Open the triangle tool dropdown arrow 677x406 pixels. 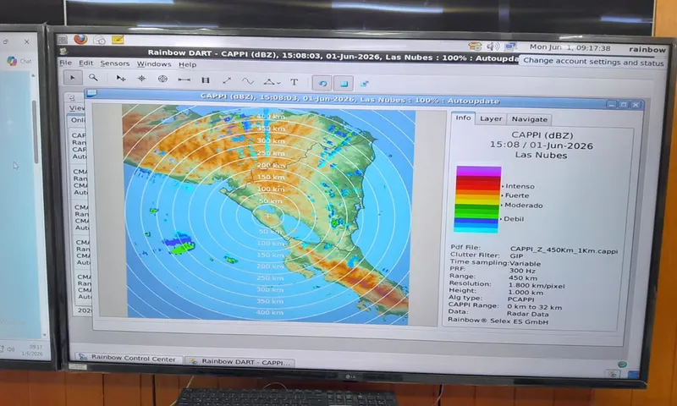pos(279,83)
